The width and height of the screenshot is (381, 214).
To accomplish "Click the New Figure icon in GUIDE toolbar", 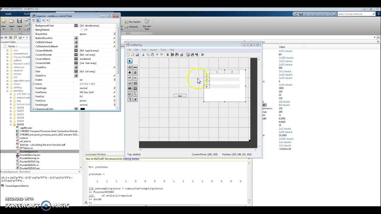I will pyautogui.click(x=128, y=55).
